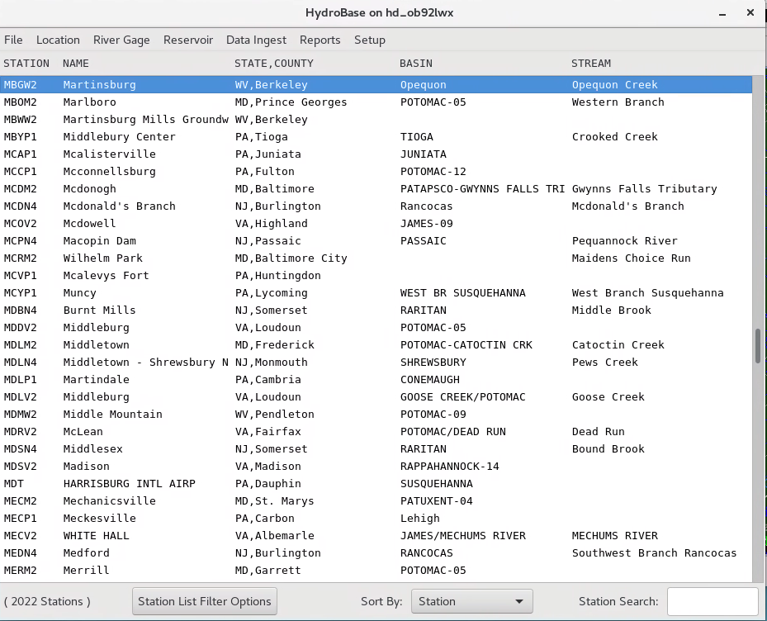The image size is (767, 621).
Task: Close the HydroBase window
Action: click(x=750, y=12)
